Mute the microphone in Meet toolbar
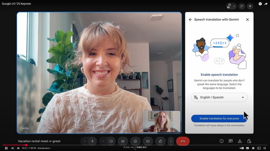The height and width of the screenshot is (151, 270). (x=92, y=141)
